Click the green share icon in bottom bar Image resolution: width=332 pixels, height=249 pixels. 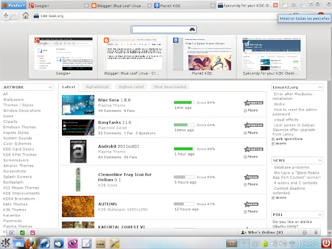pos(22,233)
